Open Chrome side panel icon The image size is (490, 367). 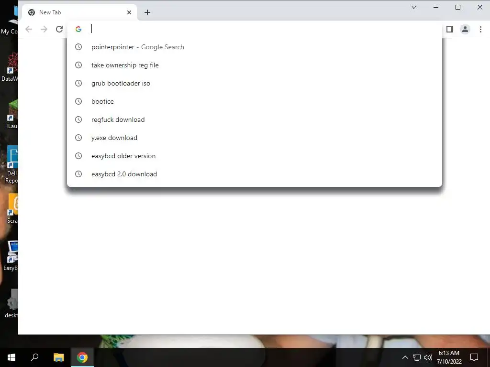[450, 29]
